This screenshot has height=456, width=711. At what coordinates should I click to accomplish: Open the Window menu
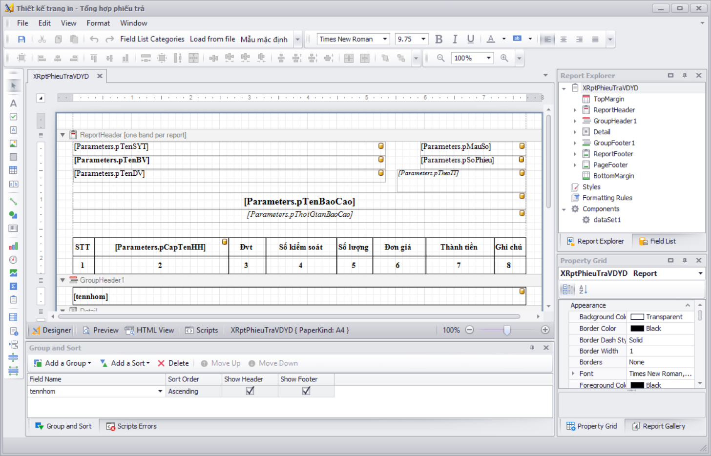(133, 23)
